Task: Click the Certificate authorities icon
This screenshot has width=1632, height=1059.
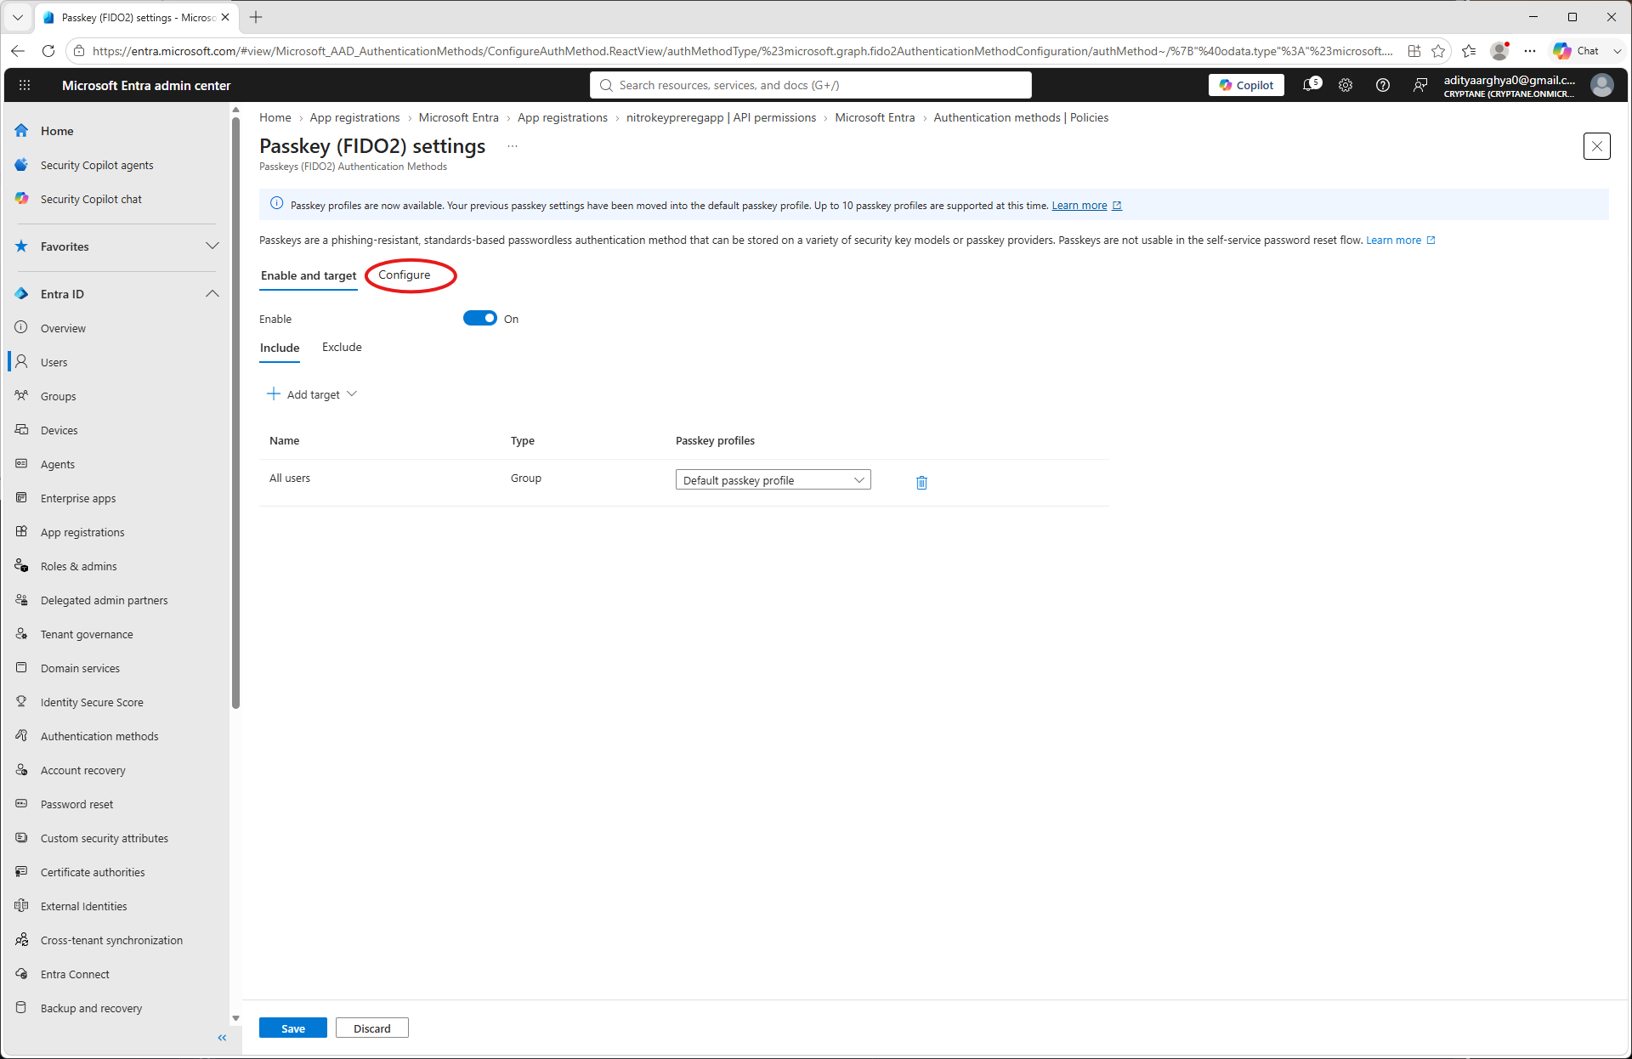Action: (x=21, y=872)
